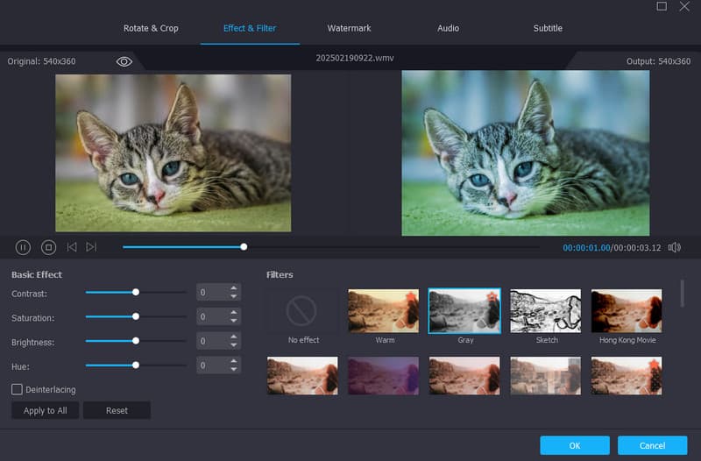Pause the video preview playback

pyautogui.click(x=23, y=247)
